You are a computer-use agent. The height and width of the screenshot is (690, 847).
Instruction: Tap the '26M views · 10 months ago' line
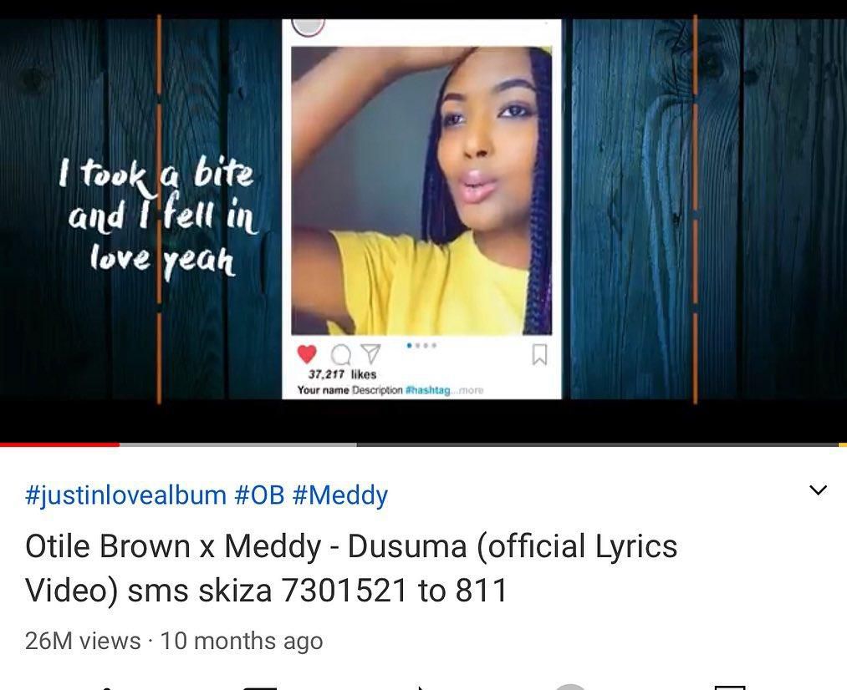point(174,641)
